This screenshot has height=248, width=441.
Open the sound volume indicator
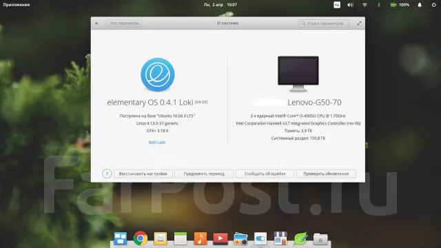click(x=350, y=5)
